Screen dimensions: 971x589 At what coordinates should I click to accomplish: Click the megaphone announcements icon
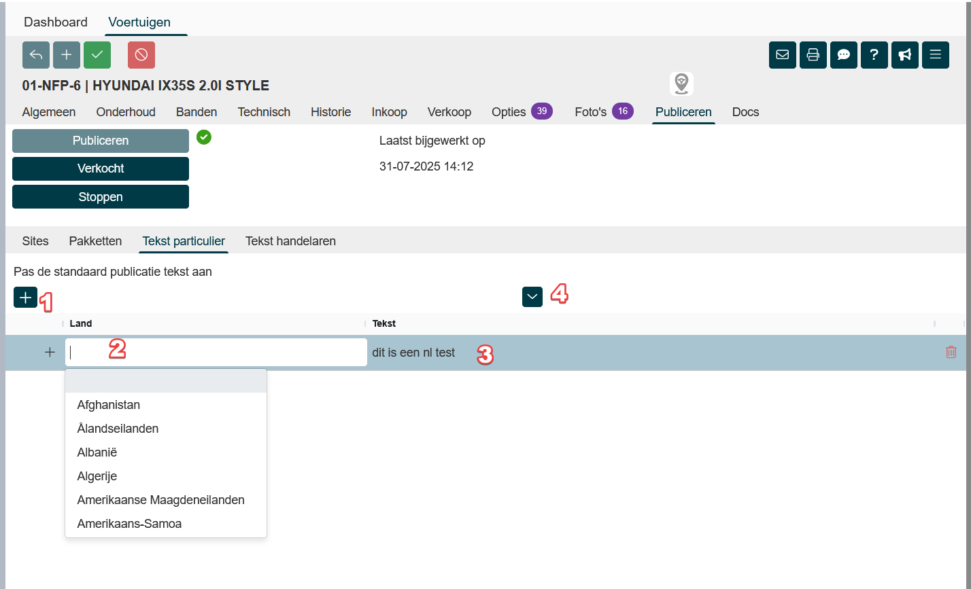(905, 55)
